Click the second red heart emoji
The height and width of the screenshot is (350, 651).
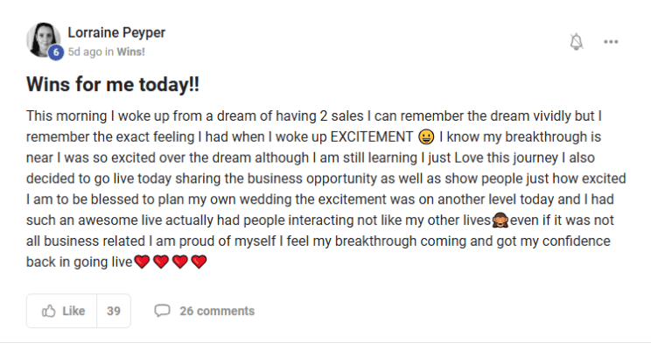pos(161,262)
